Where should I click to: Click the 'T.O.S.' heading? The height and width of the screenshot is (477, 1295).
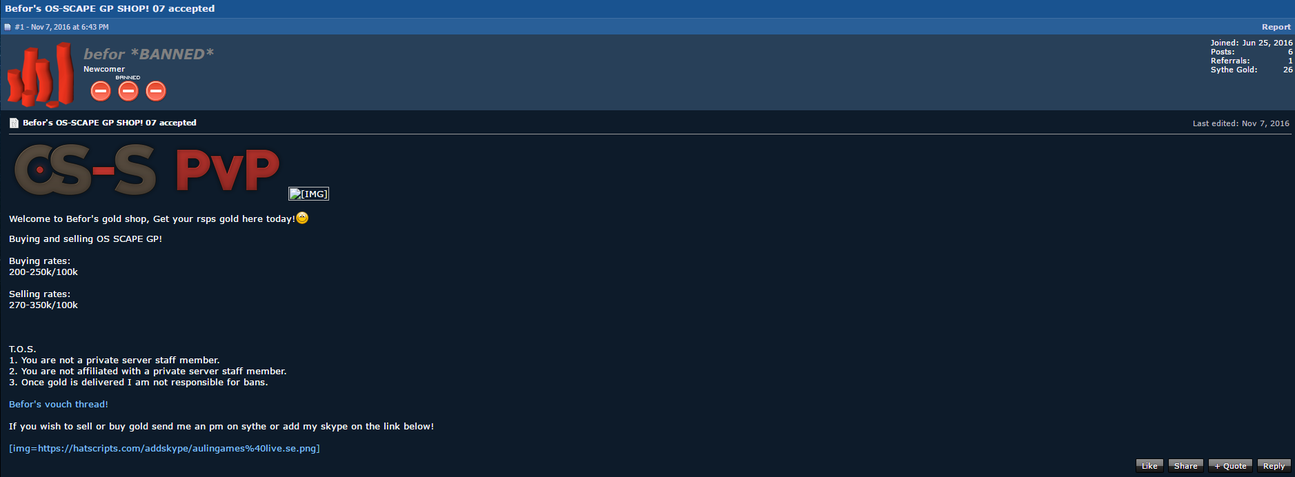tap(23, 349)
